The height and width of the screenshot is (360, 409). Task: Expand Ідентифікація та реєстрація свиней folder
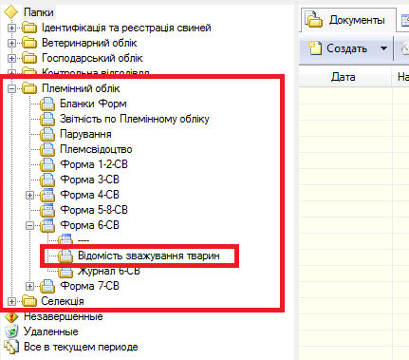tap(11, 28)
